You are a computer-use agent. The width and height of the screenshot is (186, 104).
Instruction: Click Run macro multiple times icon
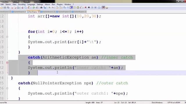[x=96, y=8]
